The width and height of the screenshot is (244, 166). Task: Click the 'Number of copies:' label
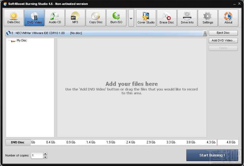click(17, 155)
